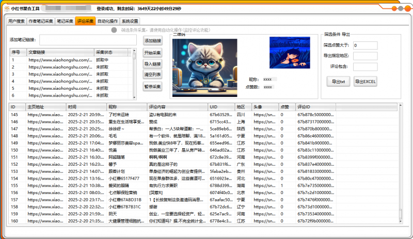The width and height of the screenshot is (413, 239).
Task: Click region 北京 in row 156
Action: click(241, 193)
